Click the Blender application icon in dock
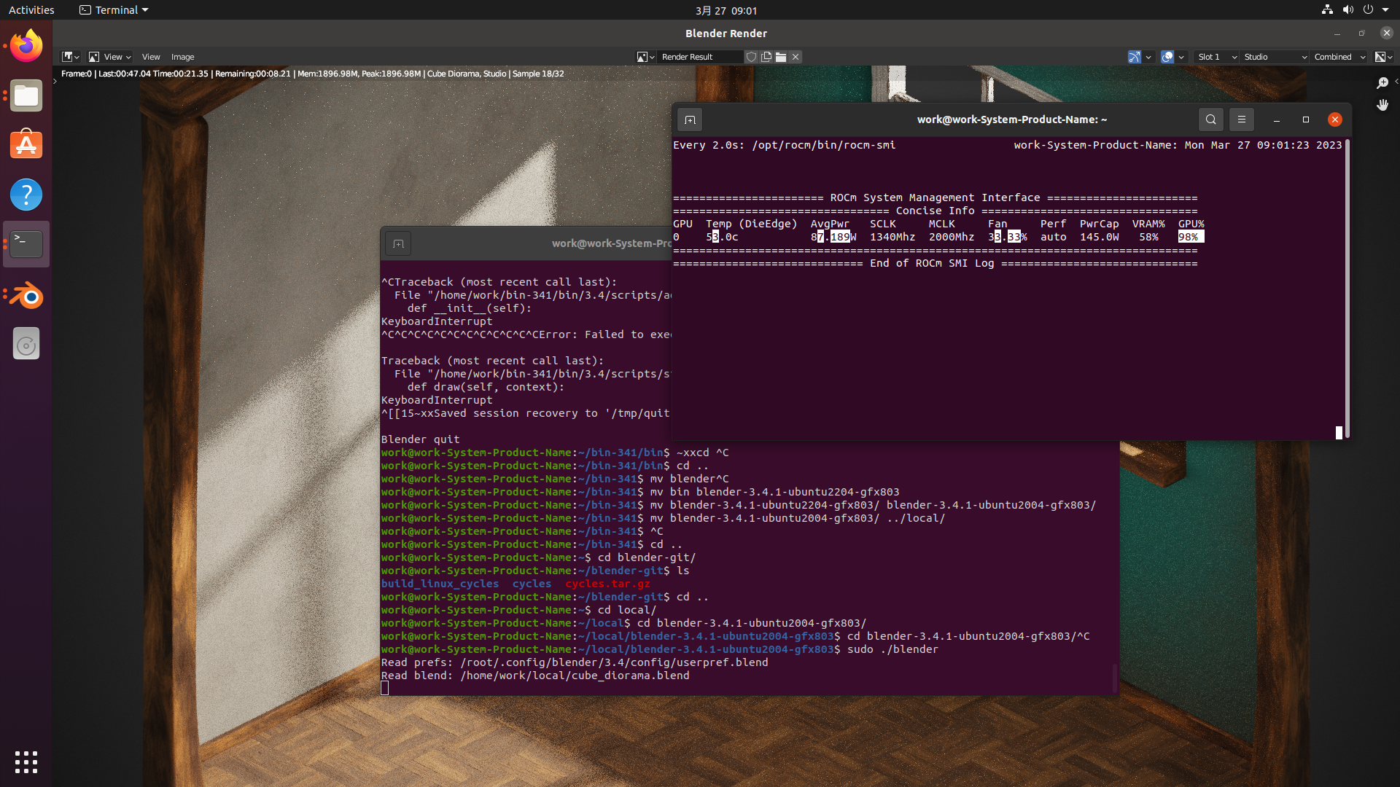The image size is (1400, 787). tap(26, 294)
